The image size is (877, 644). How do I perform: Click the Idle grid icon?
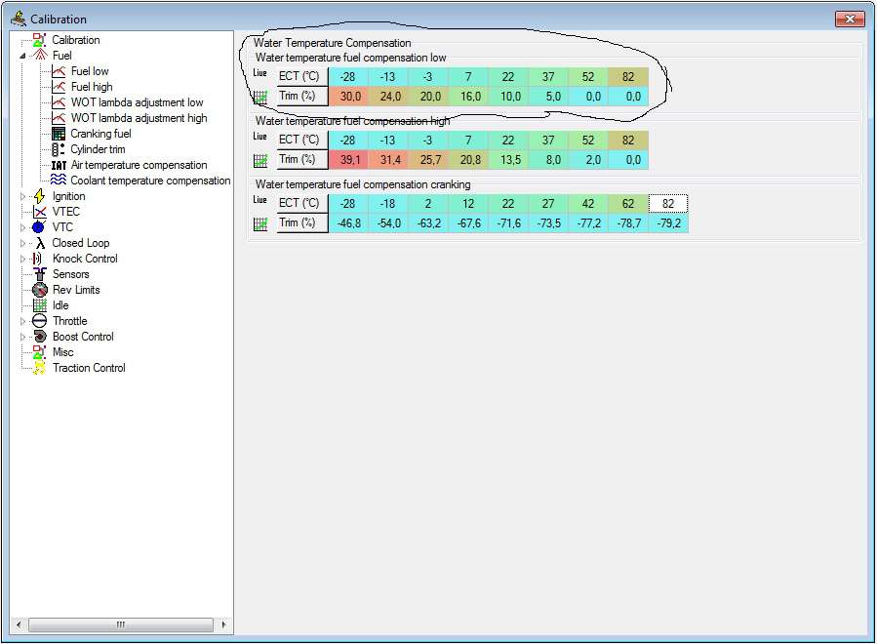point(39,305)
